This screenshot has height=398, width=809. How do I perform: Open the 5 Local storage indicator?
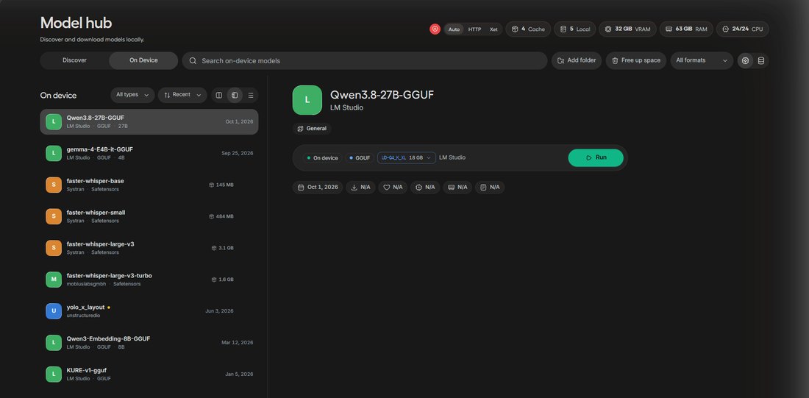[575, 29]
